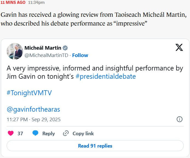Open Micheál Martin's profile picture
This screenshot has width=190, height=158.
click(x=15, y=51)
